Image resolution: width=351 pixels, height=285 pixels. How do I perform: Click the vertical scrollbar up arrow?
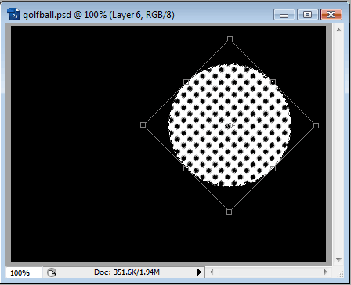pos(338,30)
